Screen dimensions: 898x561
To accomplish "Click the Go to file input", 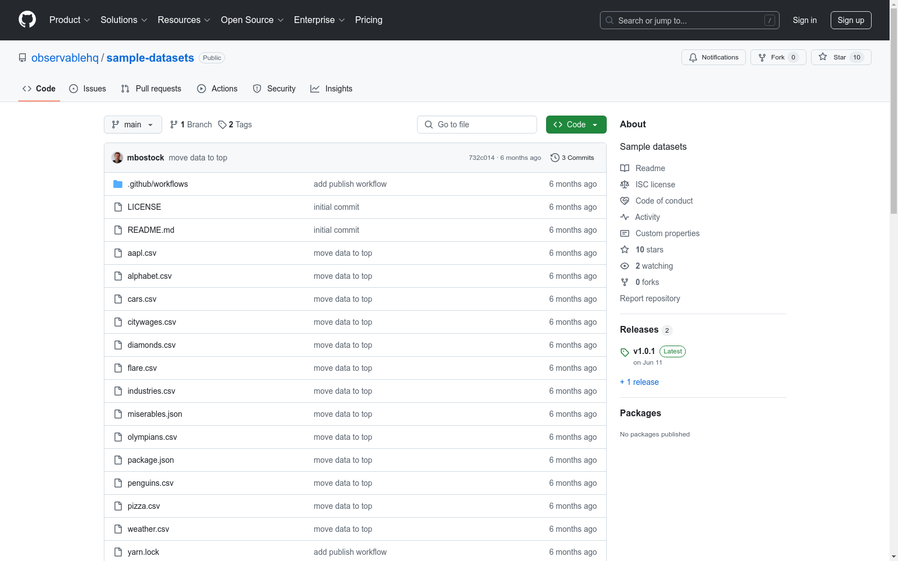I will pos(477,125).
